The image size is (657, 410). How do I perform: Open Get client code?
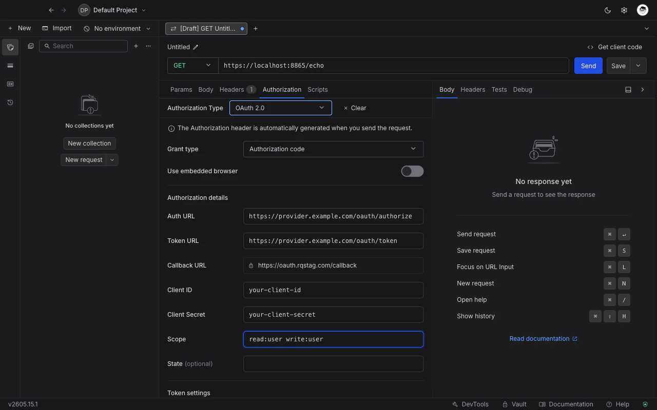(614, 47)
